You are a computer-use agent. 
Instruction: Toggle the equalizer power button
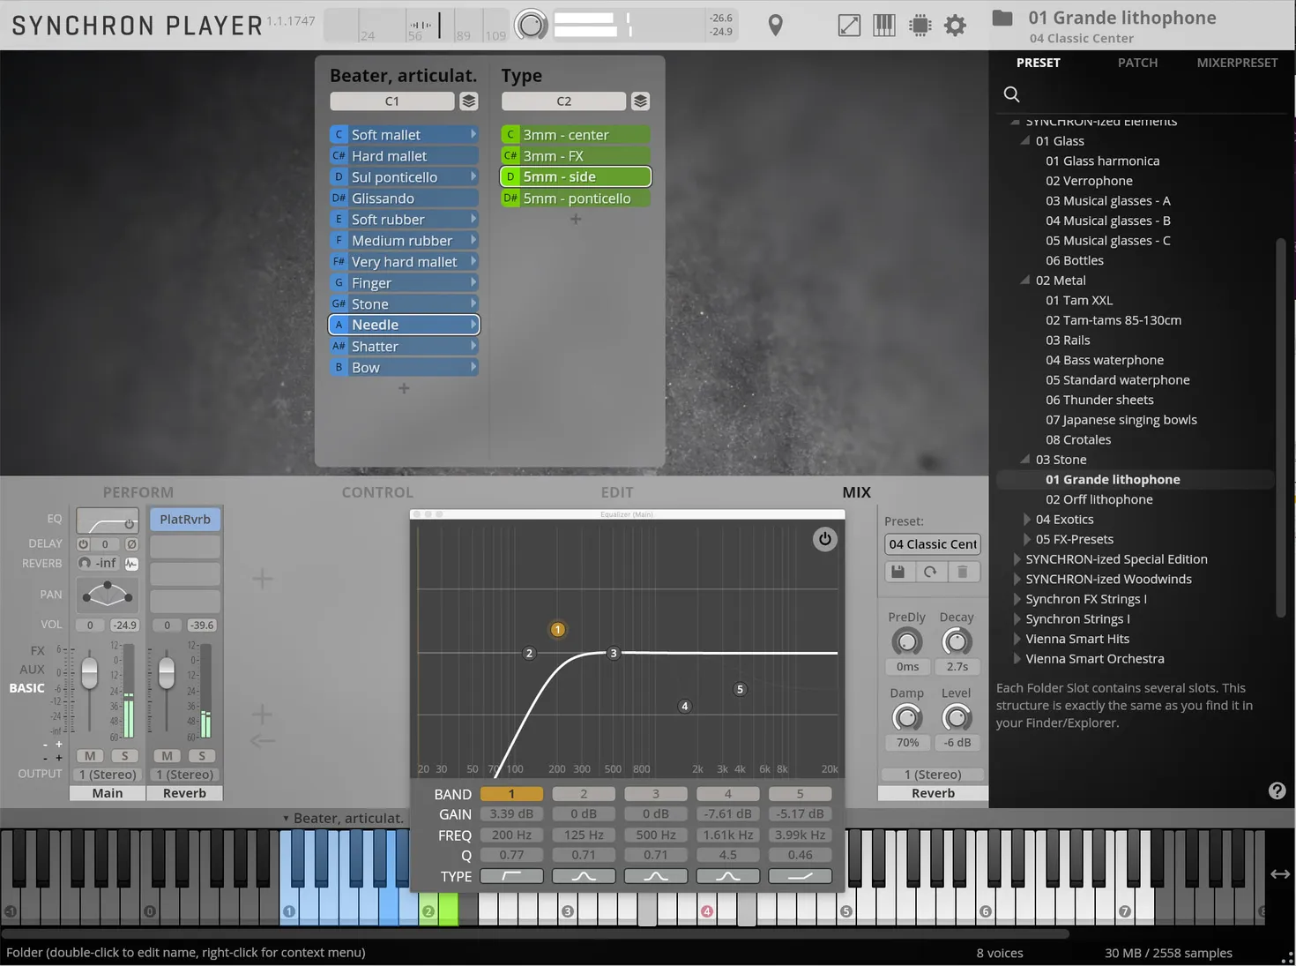pyautogui.click(x=824, y=539)
